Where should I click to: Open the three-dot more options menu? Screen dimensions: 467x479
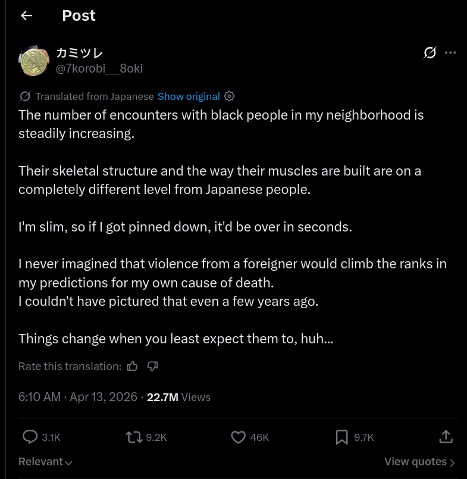tap(450, 53)
